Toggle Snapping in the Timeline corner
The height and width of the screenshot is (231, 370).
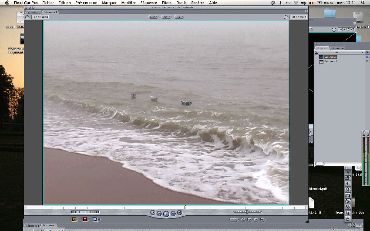coord(359,225)
